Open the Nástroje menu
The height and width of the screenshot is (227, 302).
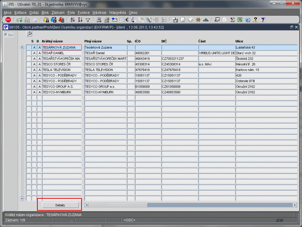[x=99, y=13]
